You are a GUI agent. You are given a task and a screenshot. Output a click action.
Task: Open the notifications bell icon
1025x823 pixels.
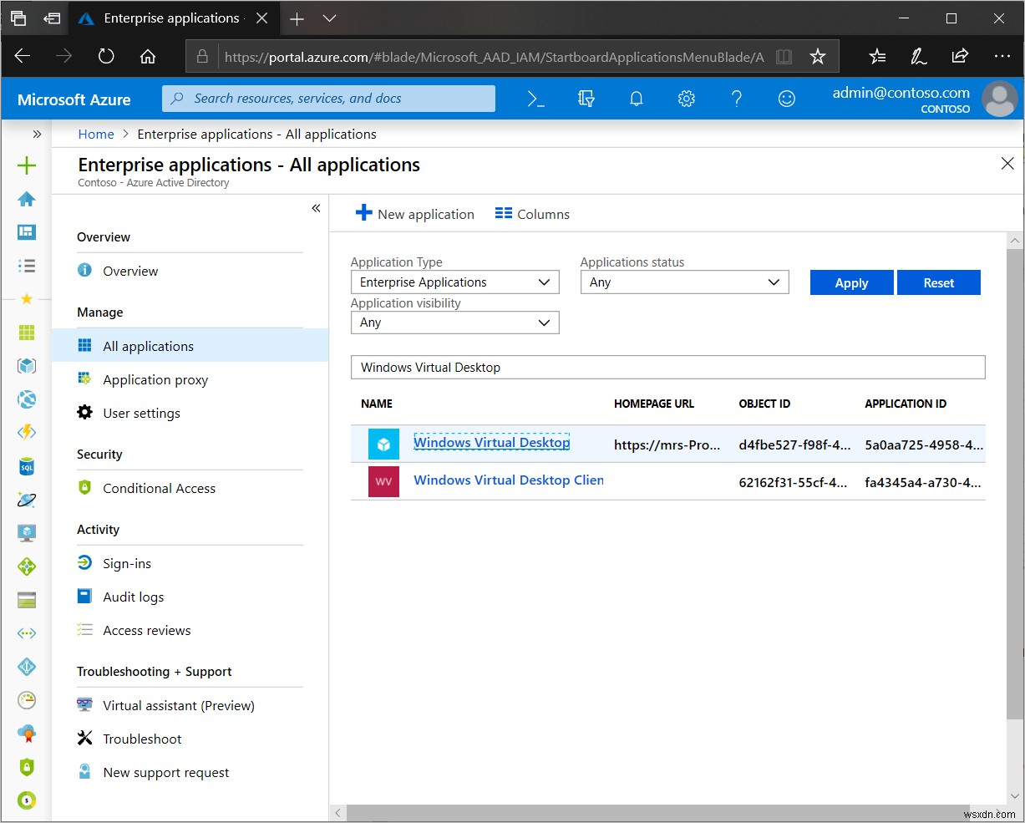coord(637,98)
